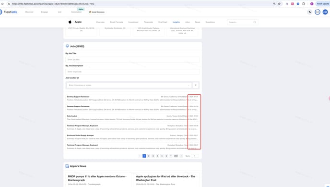This screenshot has width=330, height=187.
Task: Open the Automation menu with Alpha badge
Action: [76, 12]
